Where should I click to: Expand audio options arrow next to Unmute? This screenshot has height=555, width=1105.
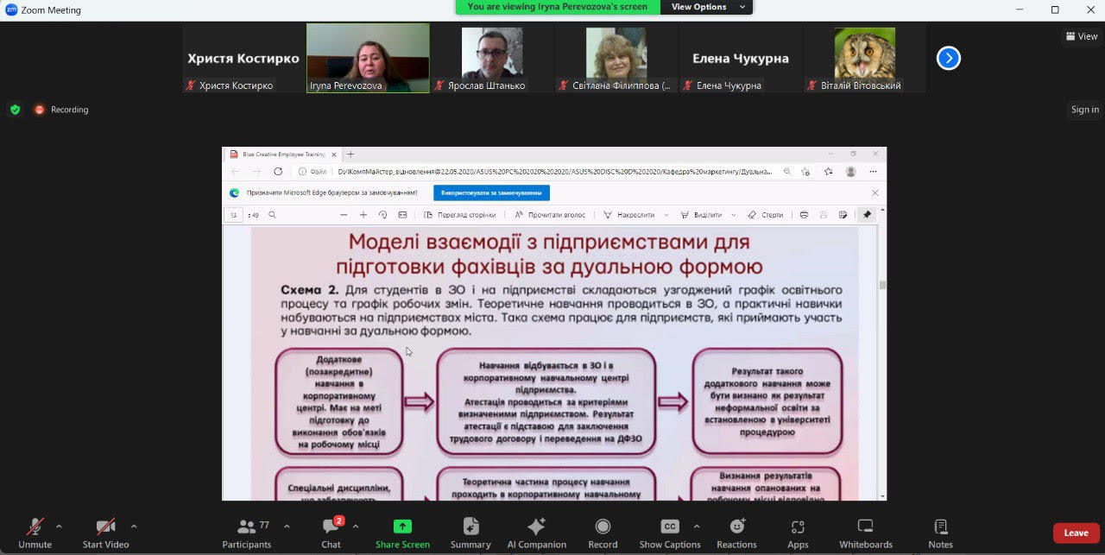pyautogui.click(x=59, y=526)
